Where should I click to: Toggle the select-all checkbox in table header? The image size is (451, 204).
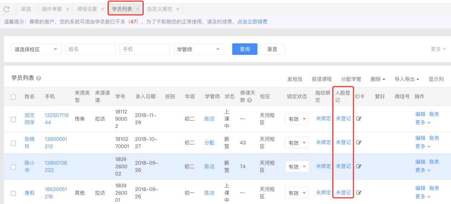tap(13, 97)
